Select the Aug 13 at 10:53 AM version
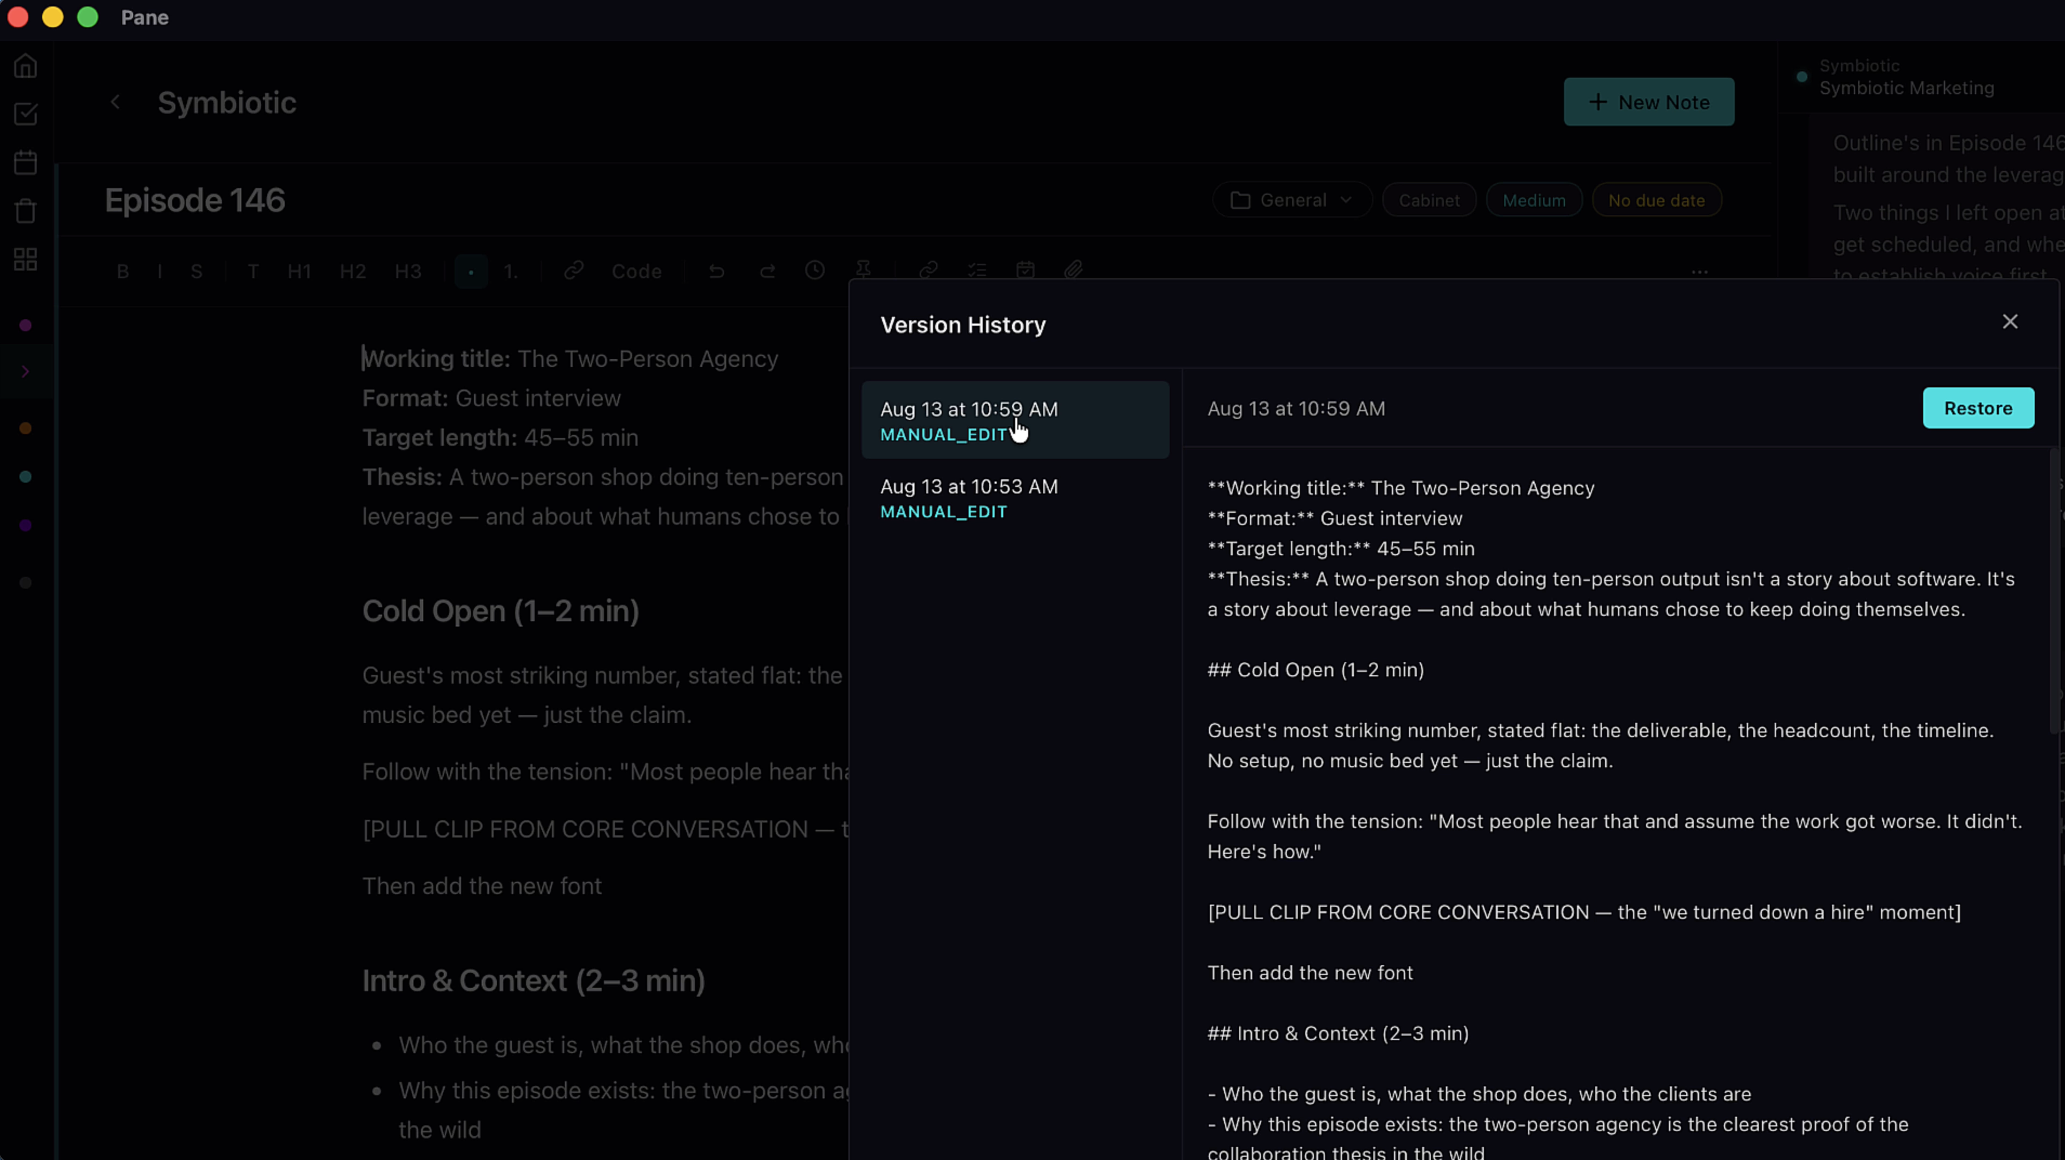 pyautogui.click(x=1015, y=498)
